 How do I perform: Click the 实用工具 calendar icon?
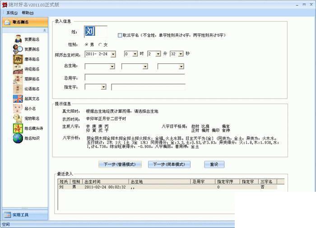8,215
